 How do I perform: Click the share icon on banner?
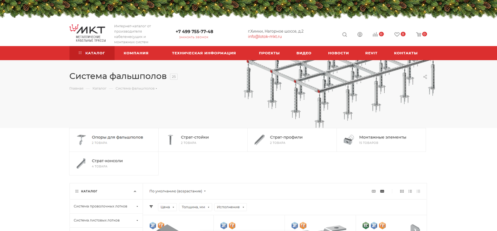425,77
